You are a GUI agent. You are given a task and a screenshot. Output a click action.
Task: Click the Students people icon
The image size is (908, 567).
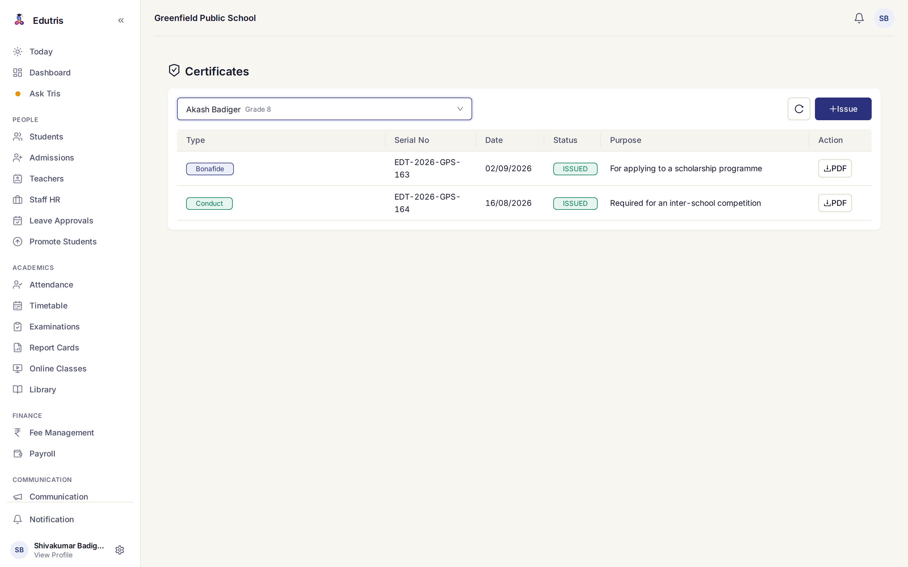pos(17,136)
